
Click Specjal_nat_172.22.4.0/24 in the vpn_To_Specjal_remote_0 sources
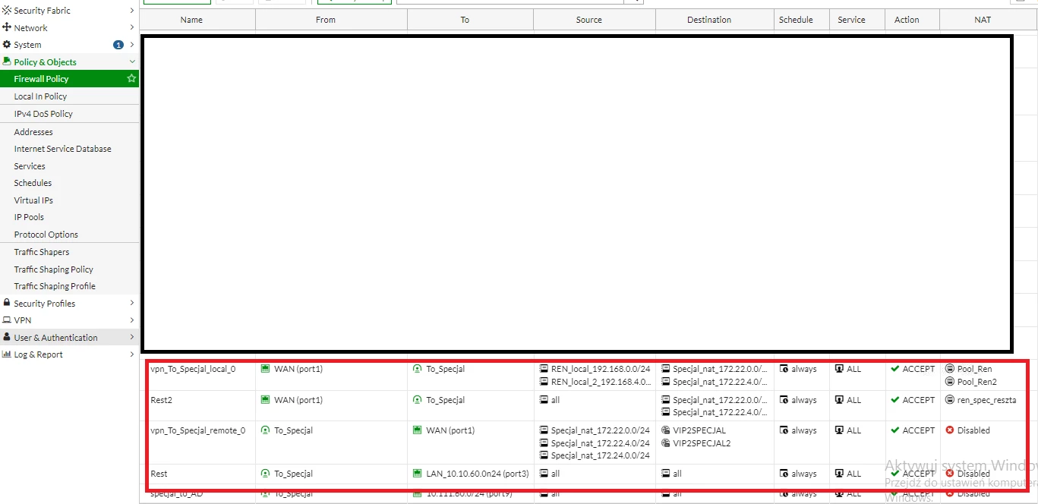point(601,443)
